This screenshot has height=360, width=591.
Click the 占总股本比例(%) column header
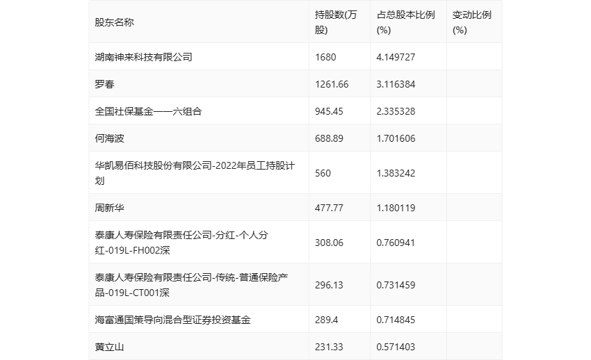click(x=405, y=22)
